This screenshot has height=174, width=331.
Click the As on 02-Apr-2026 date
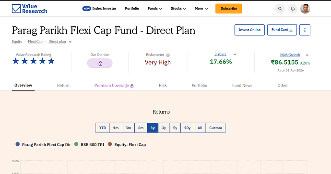tap(291, 70)
